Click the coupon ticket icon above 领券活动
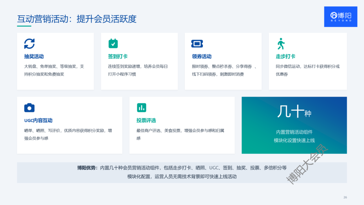Screen dimensions: 364x205 point(197,43)
